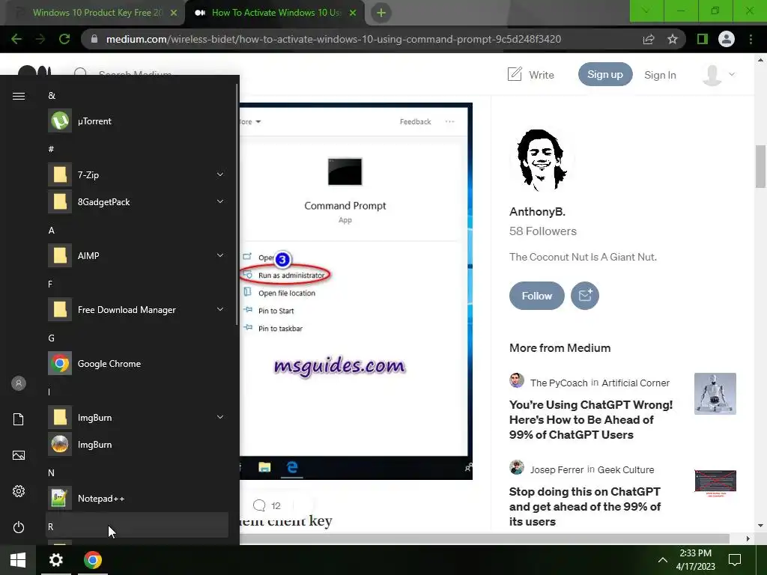Open the 7-Zip folder entry
767x575 pixels.
tap(137, 174)
